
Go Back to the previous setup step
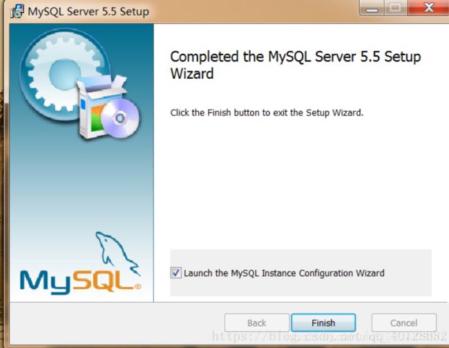pos(257,323)
